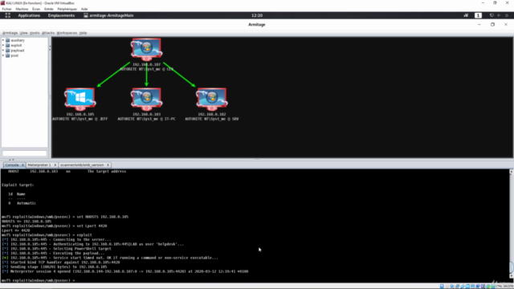Open VirtualBox Aide menu
The width and height of the screenshot is (514, 289).
tap(84, 9)
